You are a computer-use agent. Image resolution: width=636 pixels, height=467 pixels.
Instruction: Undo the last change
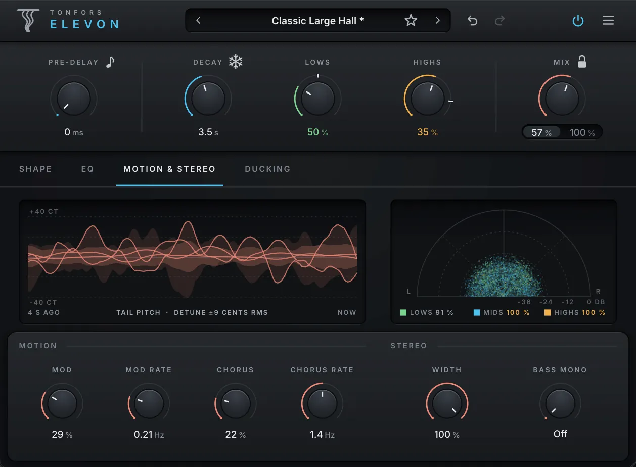coord(472,21)
